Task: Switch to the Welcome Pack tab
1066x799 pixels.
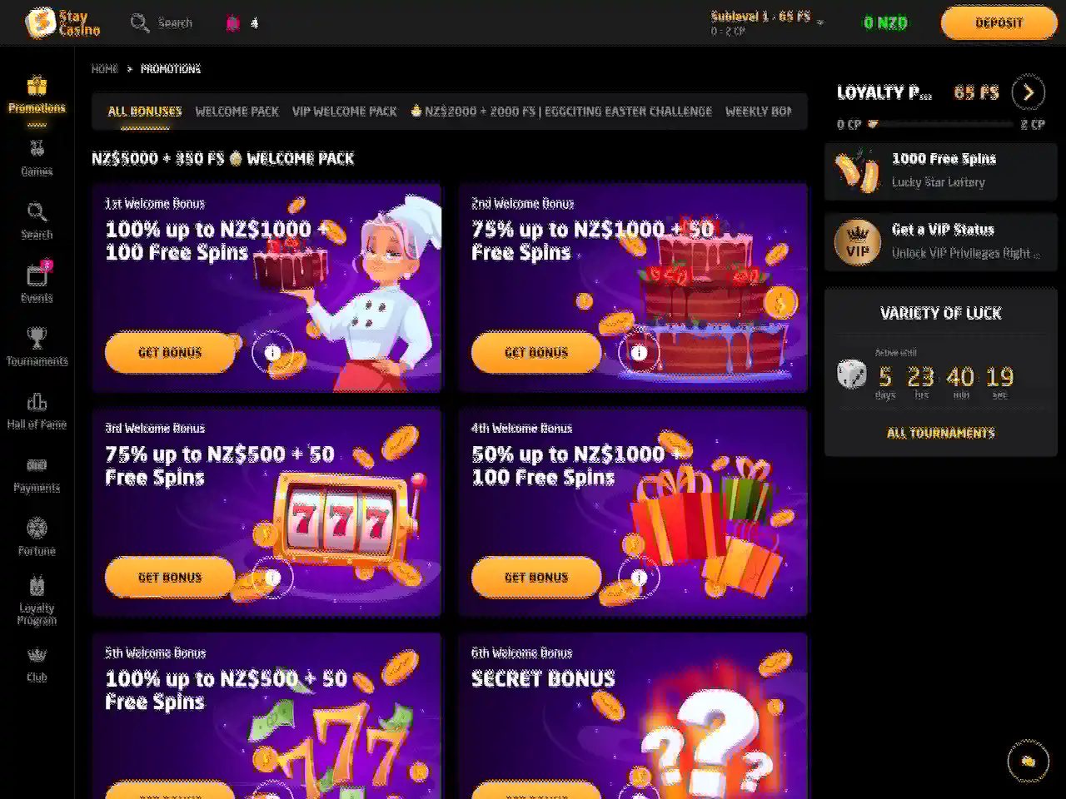Action: (x=237, y=112)
